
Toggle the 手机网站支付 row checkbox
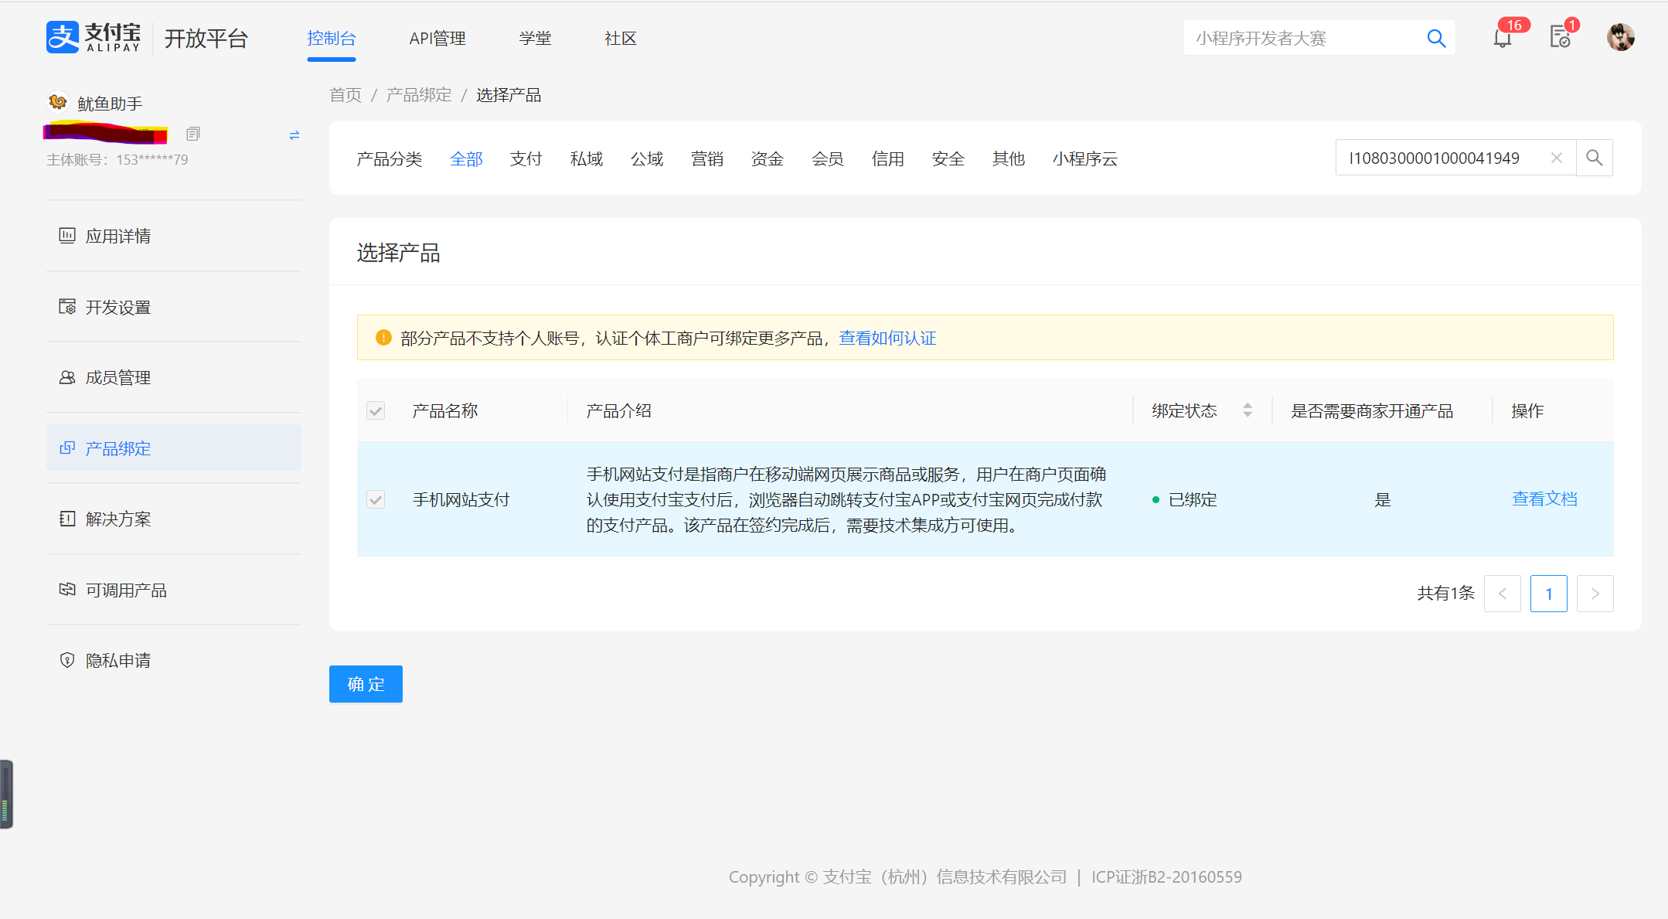[x=376, y=499]
